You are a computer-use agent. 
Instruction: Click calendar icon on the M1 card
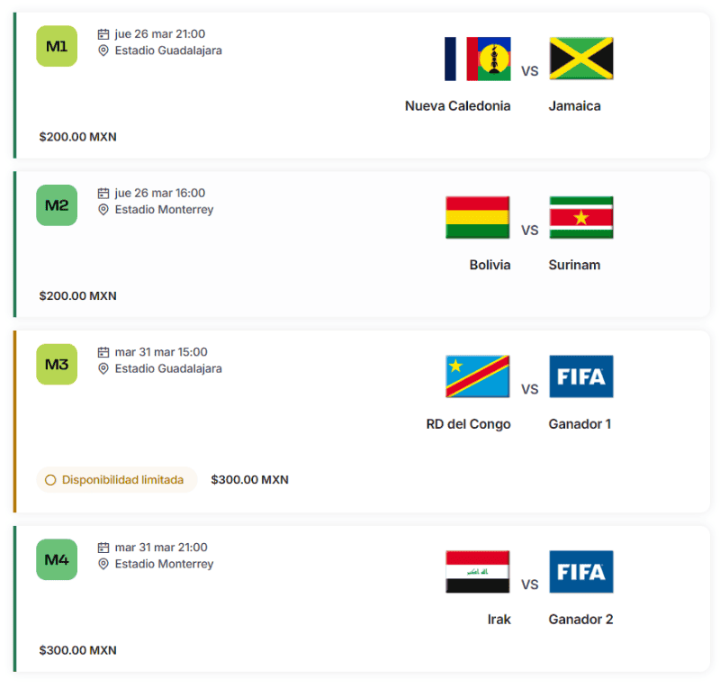(103, 34)
